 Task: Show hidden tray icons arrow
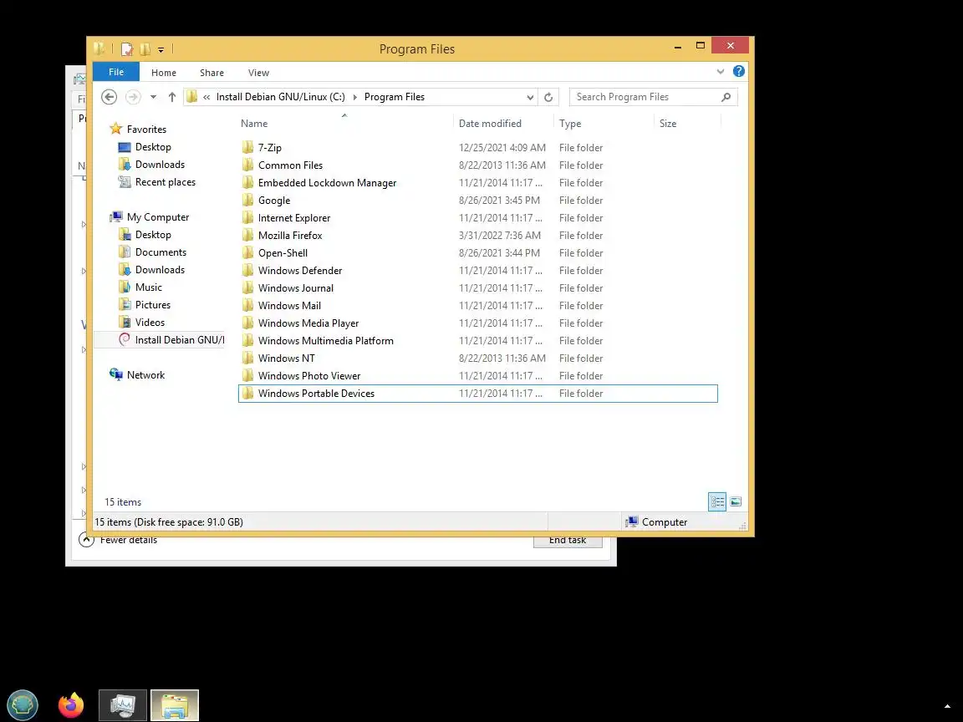coord(947,707)
